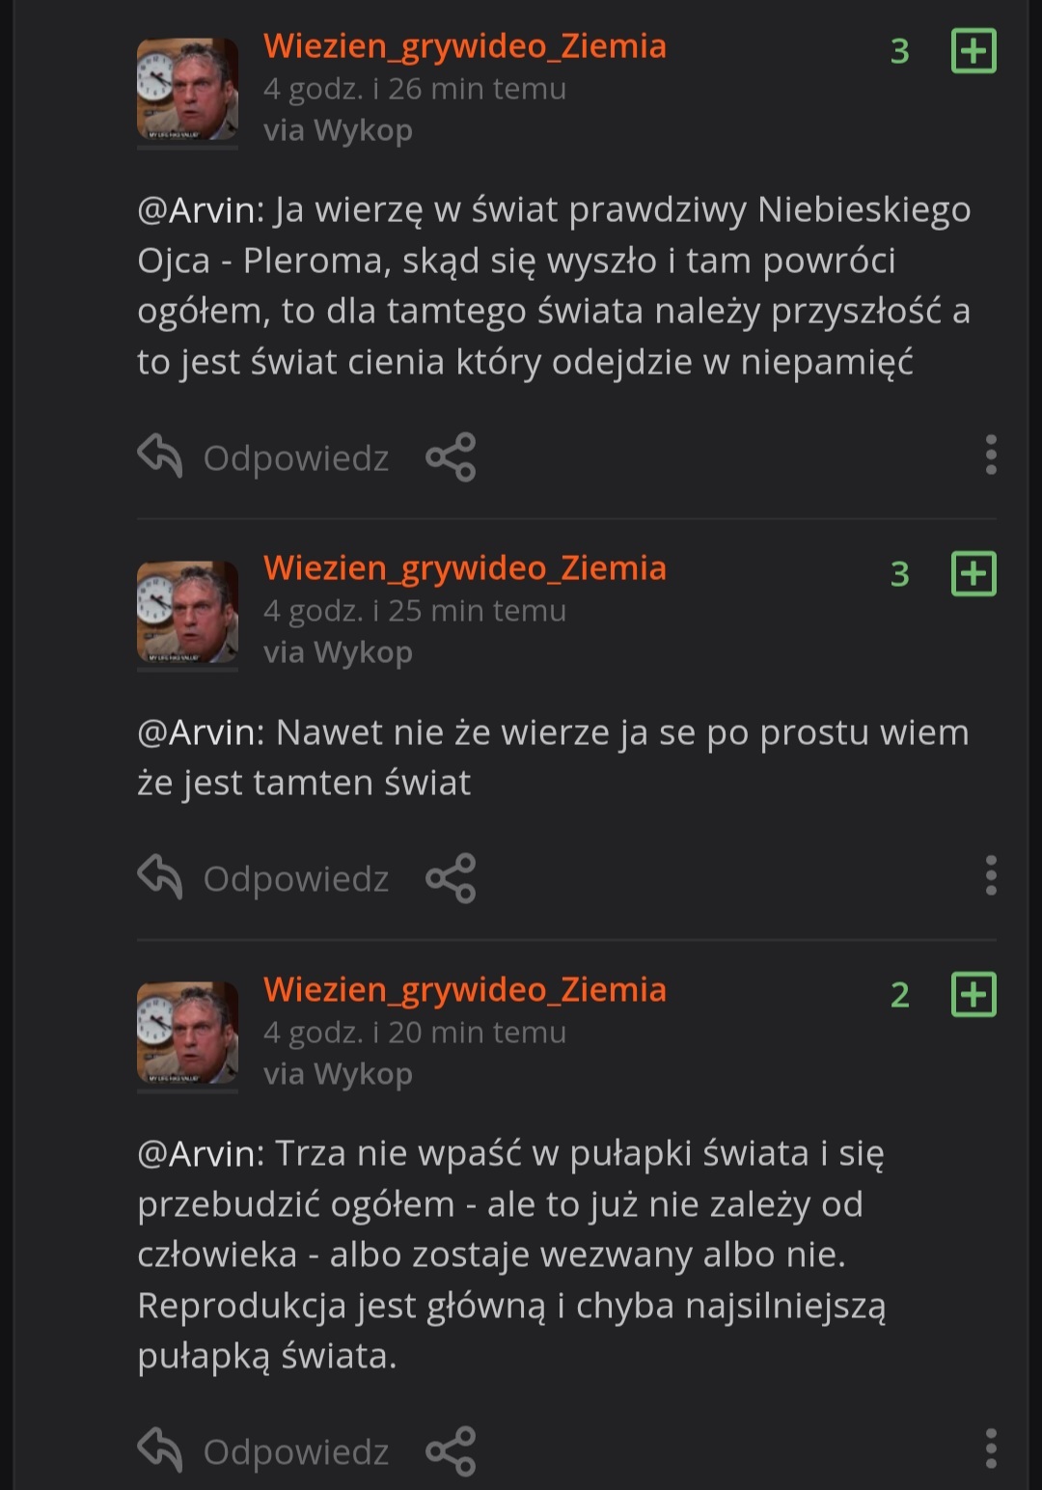Open the @Arvin mention in the Pleroma comment
The width and height of the screenshot is (1042, 1490).
click(201, 209)
